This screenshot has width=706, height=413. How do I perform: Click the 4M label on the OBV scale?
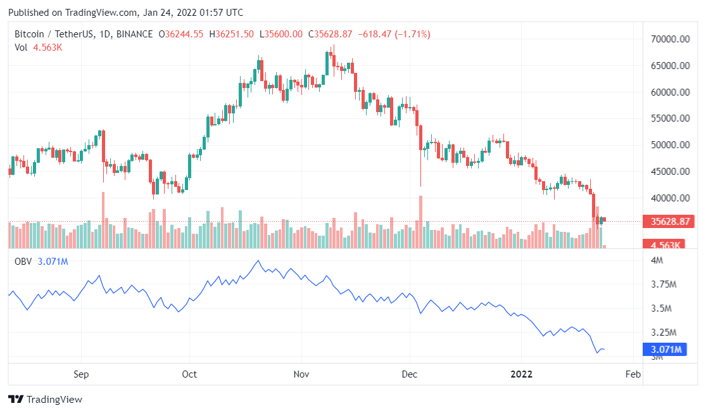[657, 260]
